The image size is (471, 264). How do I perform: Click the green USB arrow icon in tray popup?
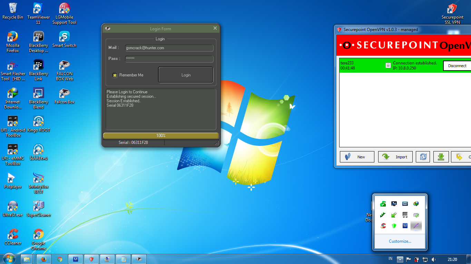(x=394, y=215)
